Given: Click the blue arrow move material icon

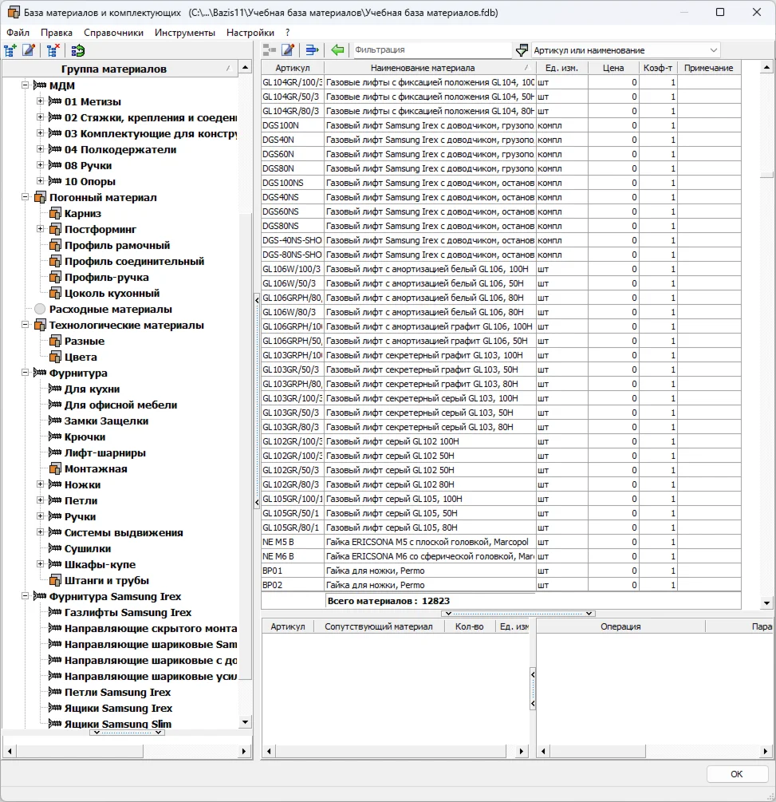Looking at the screenshot, I should click(312, 50).
